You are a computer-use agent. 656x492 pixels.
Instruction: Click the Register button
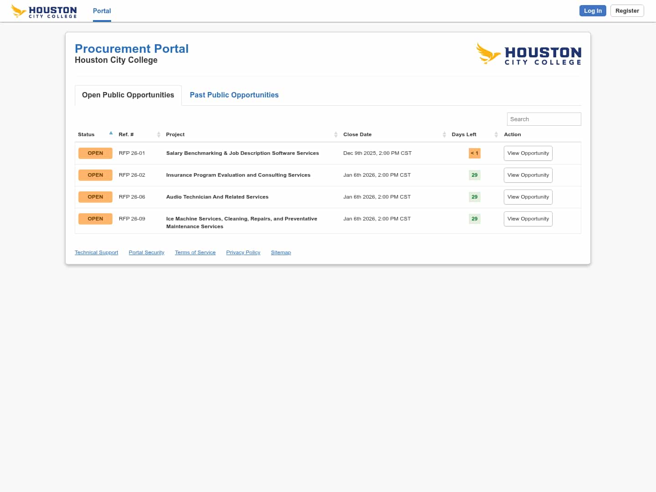[x=627, y=11]
